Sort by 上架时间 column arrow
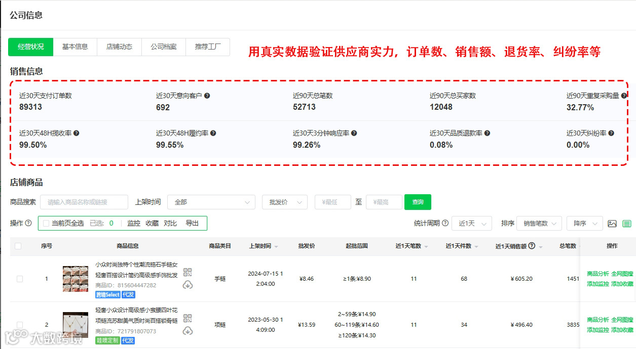Screen dimensions: 636x349 tap(276, 247)
